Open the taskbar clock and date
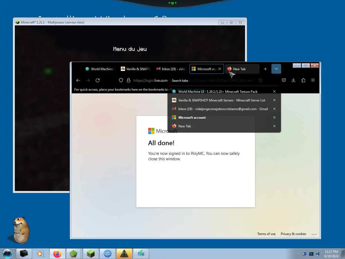The image size is (345, 259). click(331, 254)
